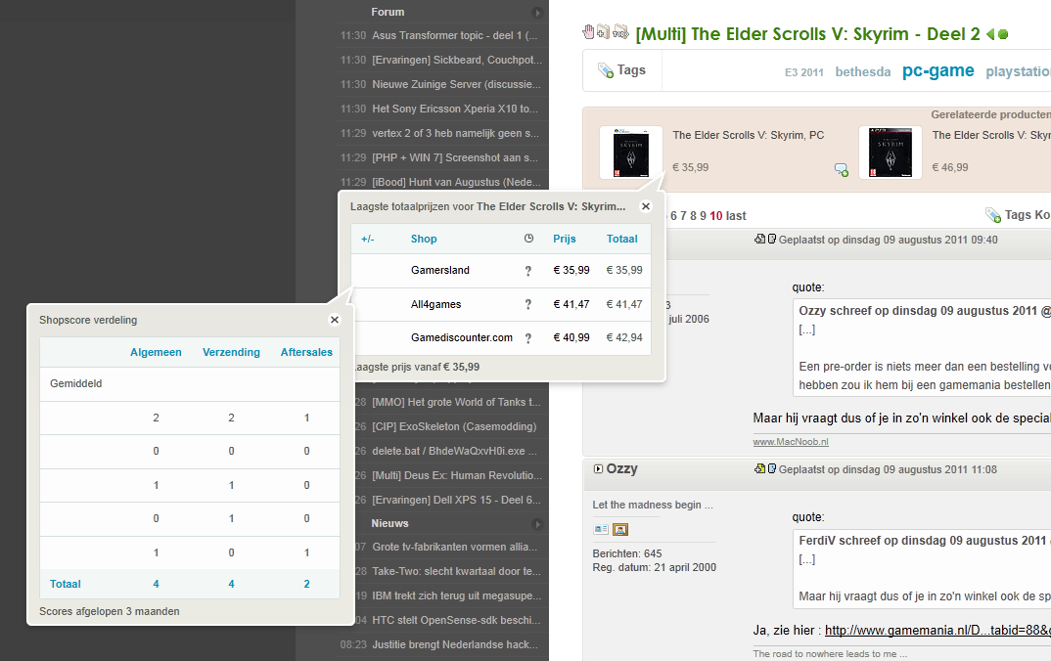Open Ozzy's profile card icon
The width and height of the screenshot is (1051, 661).
point(601,530)
